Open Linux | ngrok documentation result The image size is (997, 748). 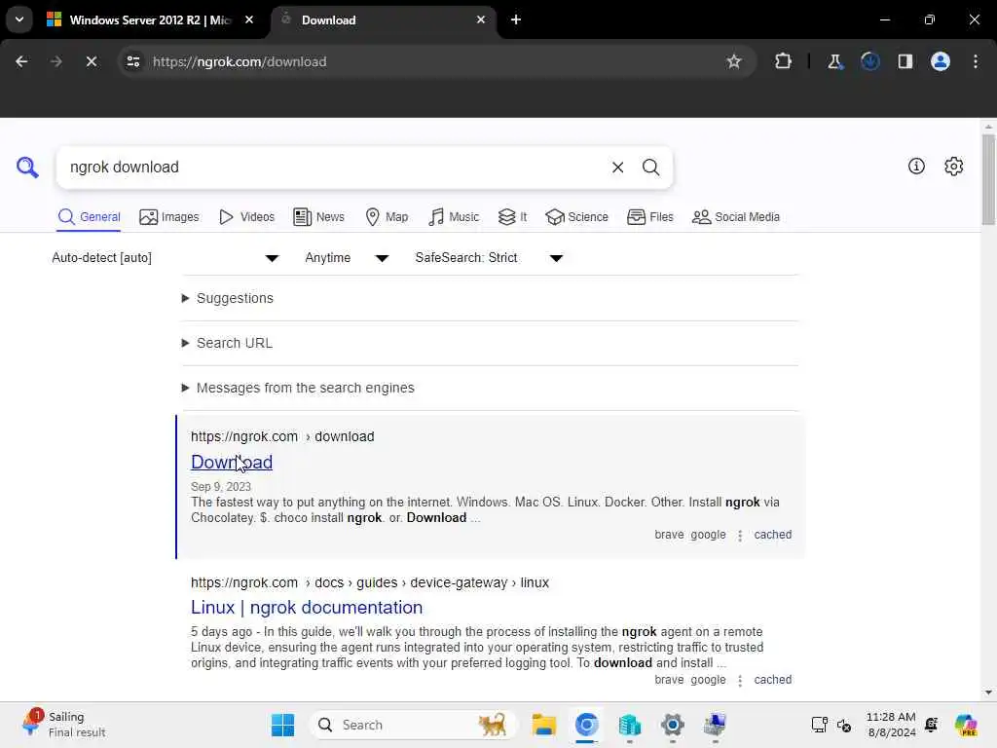point(307,608)
